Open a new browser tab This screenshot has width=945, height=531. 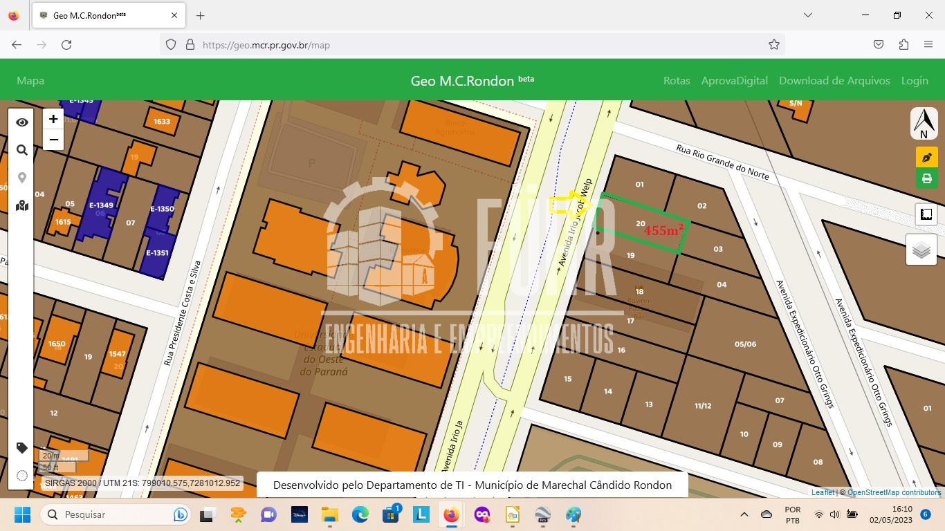[201, 15]
